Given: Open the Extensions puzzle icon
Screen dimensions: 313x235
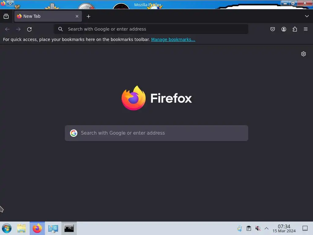Looking at the screenshot, I should (295, 29).
